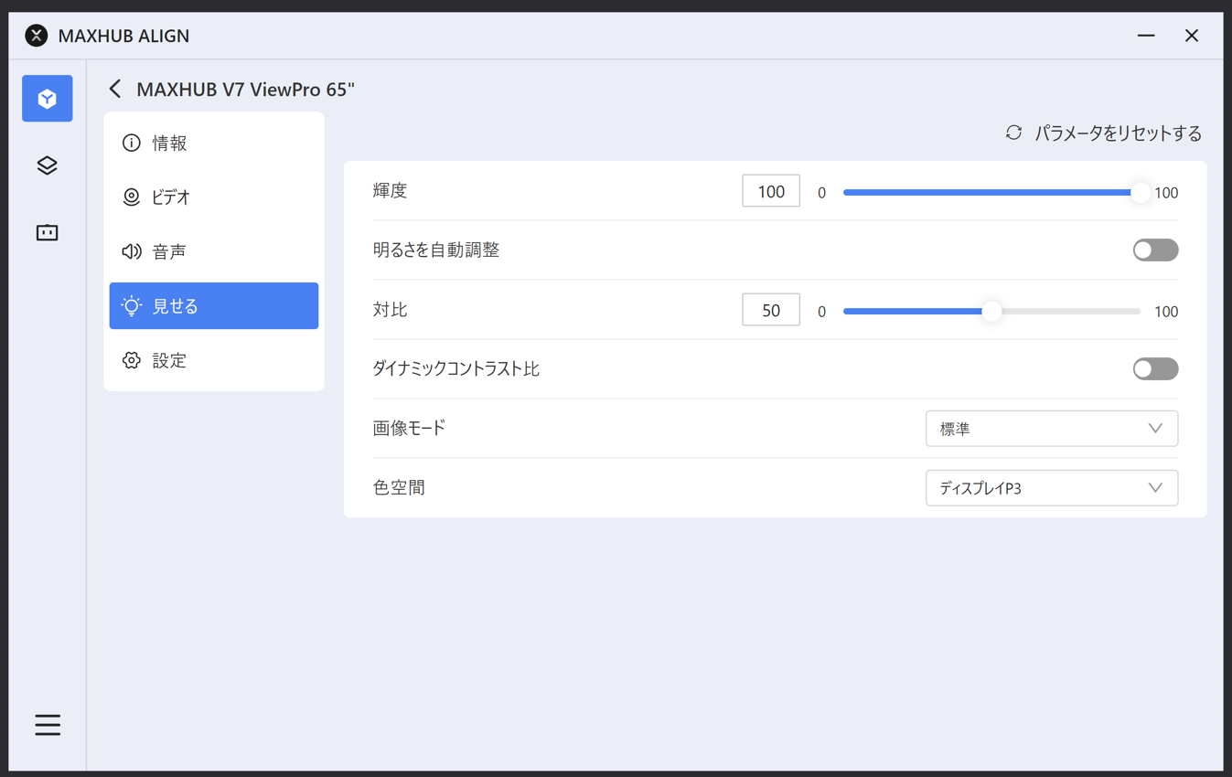Viewport: 1232px width, 777px height.
Task: Click the cube device icon in sidebar
Action: point(48,99)
